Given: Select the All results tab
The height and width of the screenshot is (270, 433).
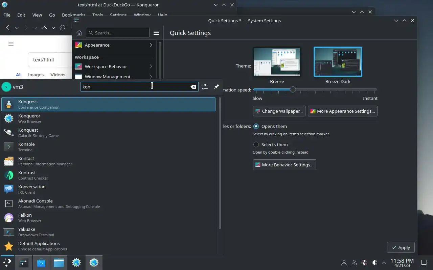Looking at the screenshot, I should coord(19,75).
